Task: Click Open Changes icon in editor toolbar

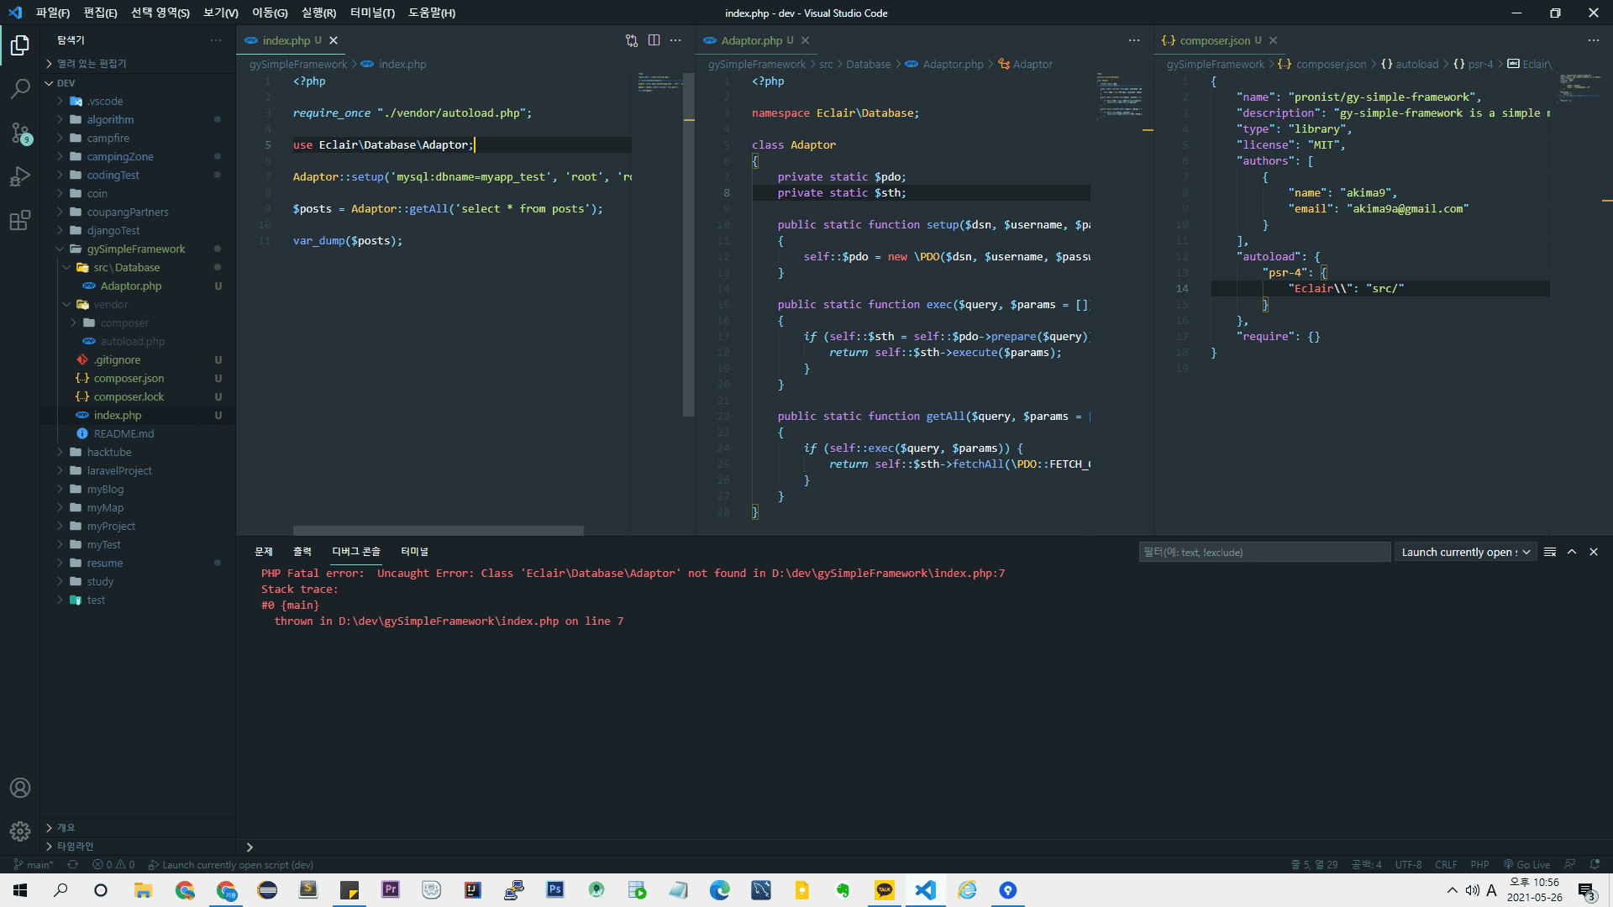Action: click(631, 40)
